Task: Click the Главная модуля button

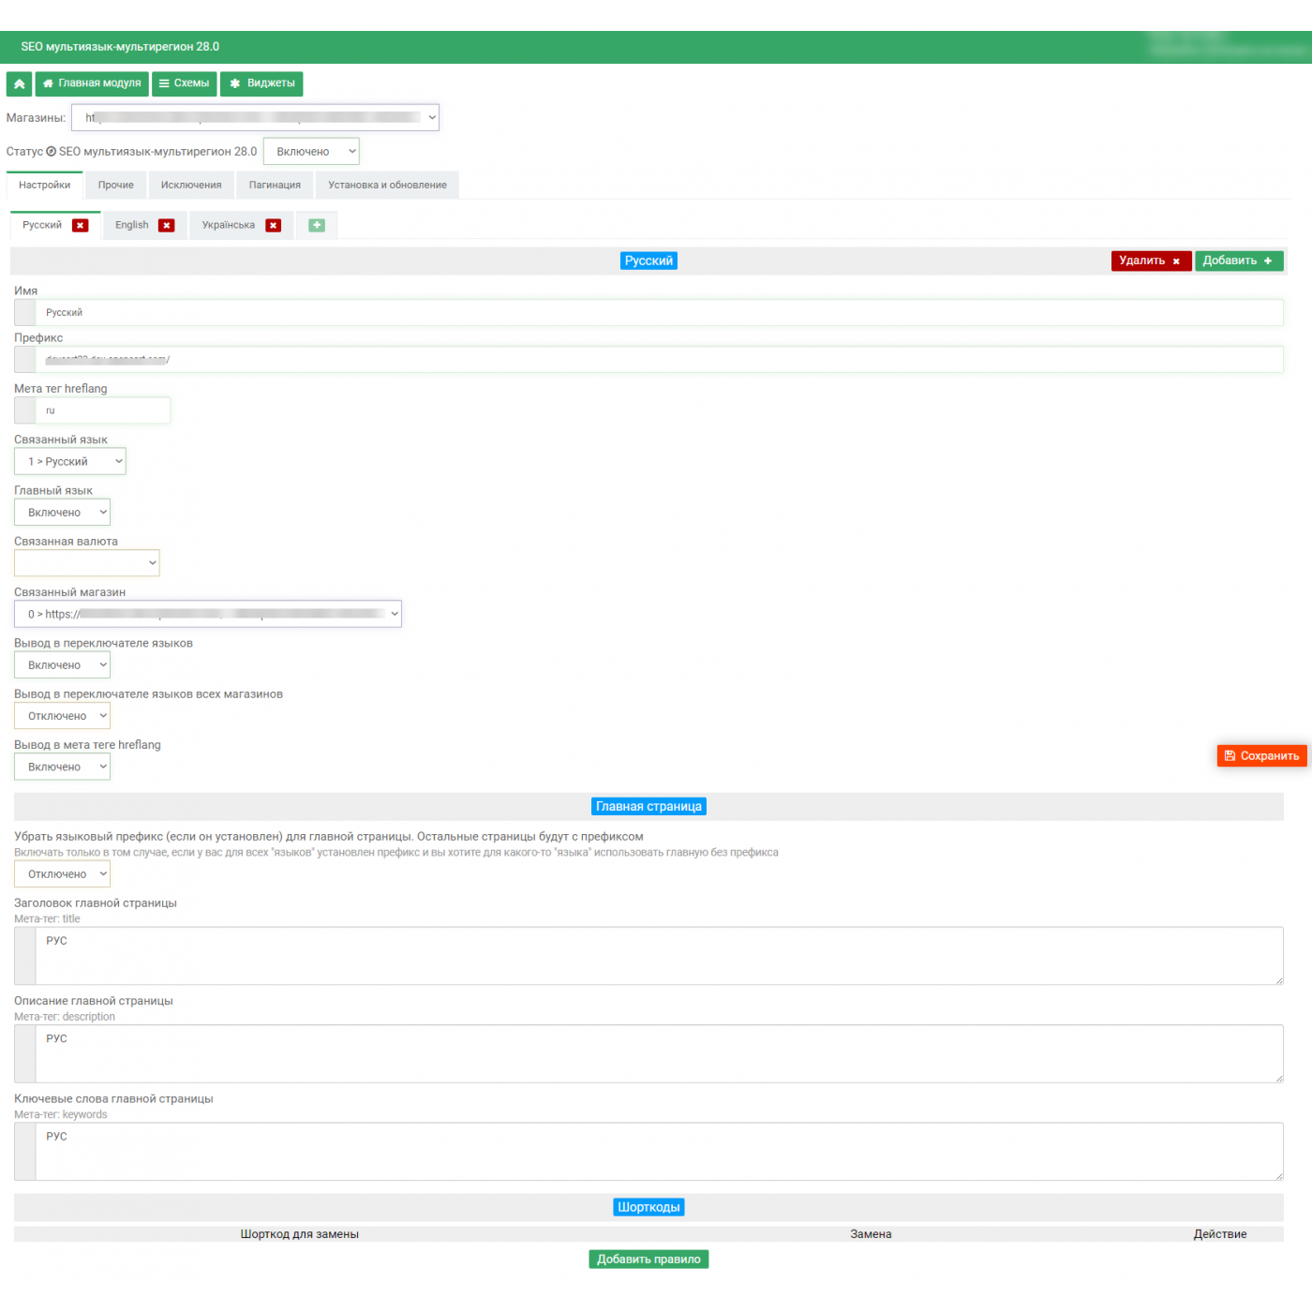Action: 92,83
